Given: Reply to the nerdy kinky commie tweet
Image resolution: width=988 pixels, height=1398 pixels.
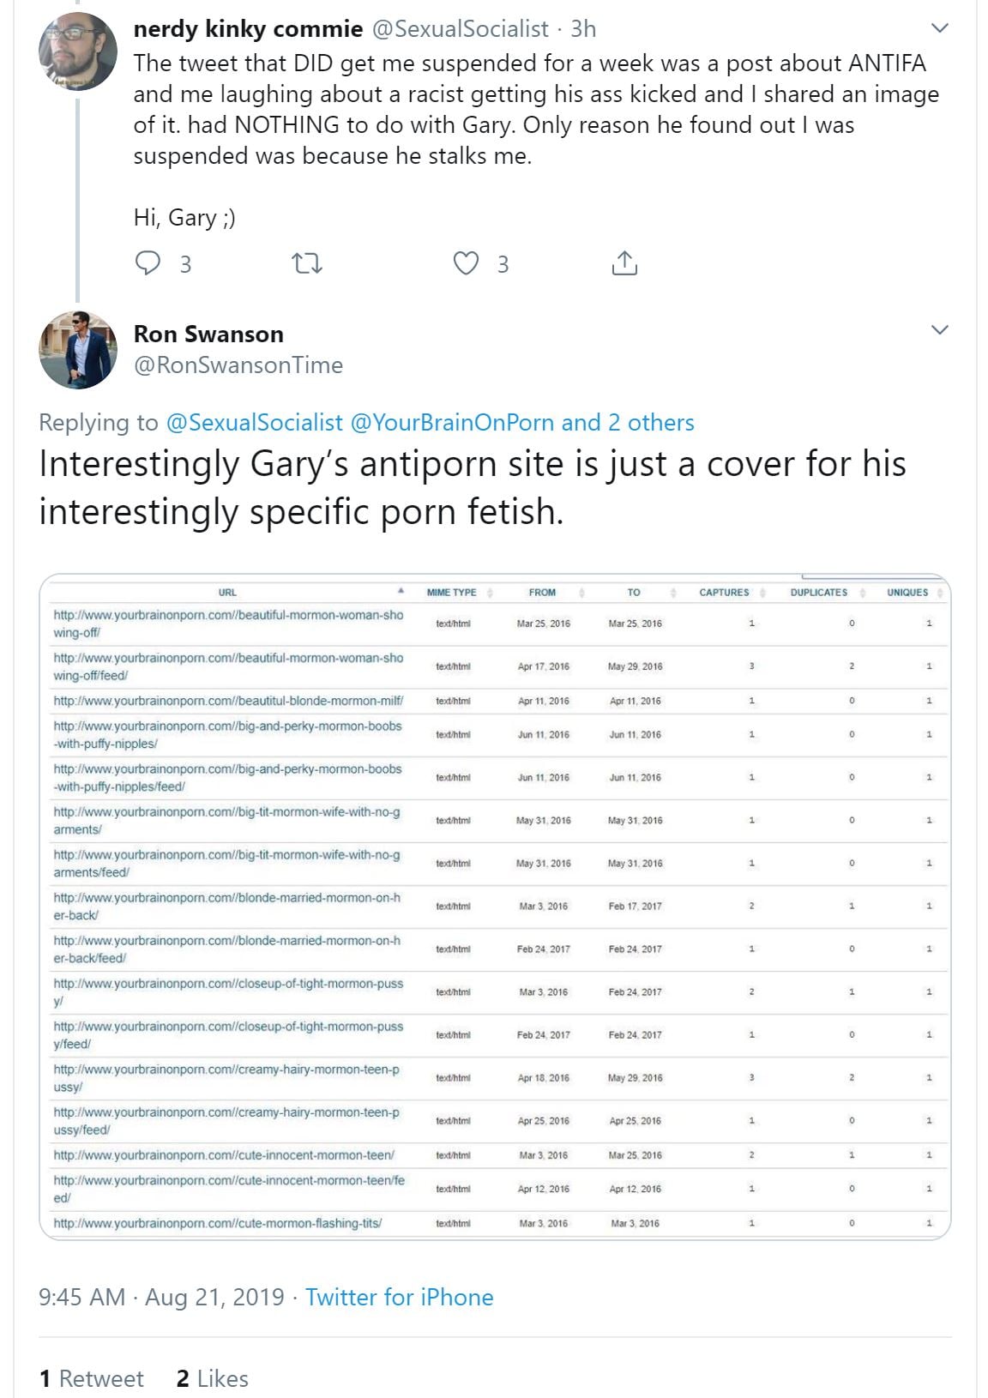Looking at the screenshot, I should [x=148, y=263].
